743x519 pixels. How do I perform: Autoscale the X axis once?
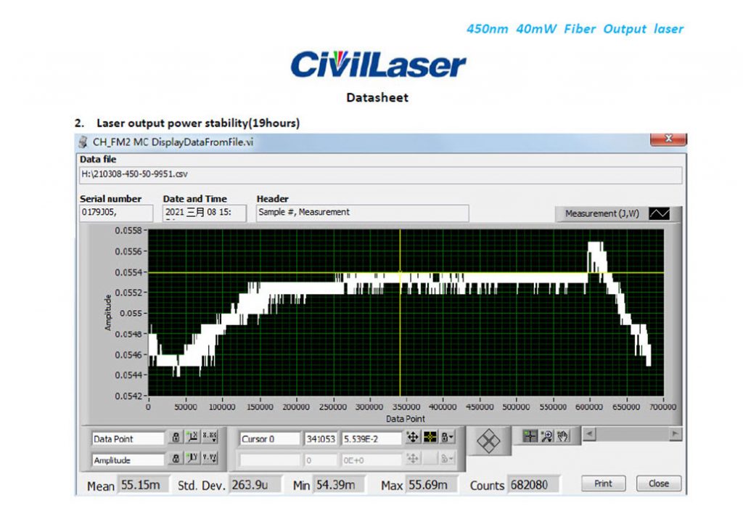coord(192,438)
